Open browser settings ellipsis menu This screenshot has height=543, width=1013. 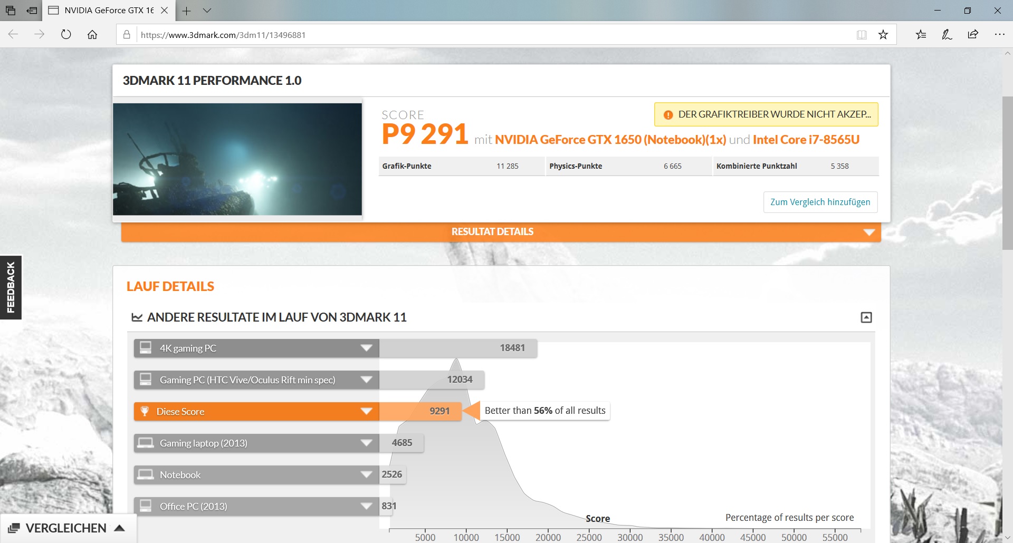(x=999, y=35)
